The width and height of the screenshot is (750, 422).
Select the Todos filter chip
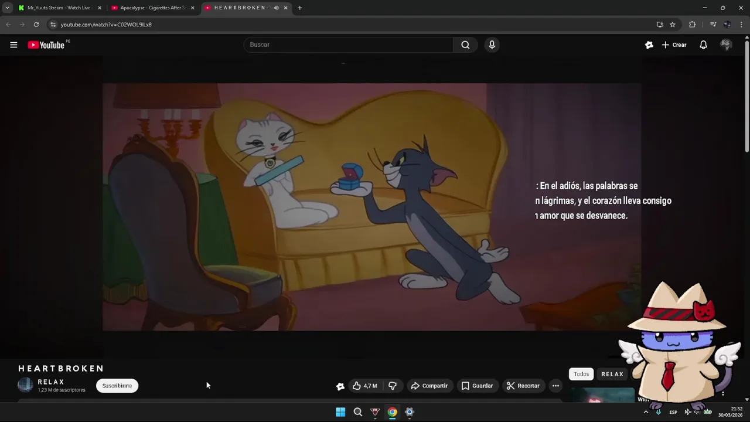click(x=581, y=374)
